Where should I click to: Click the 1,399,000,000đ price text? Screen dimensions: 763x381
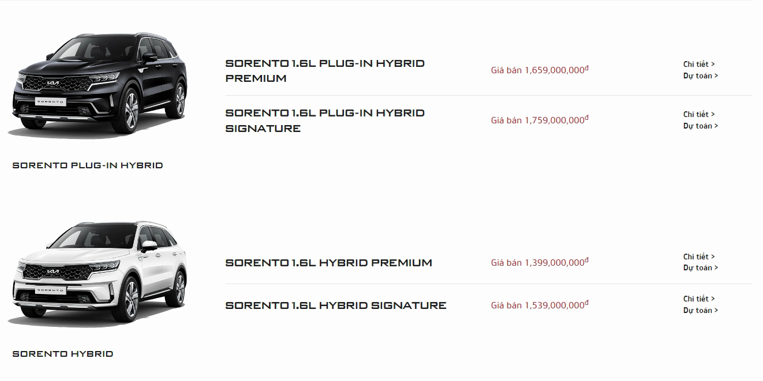(x=540, y=263)
